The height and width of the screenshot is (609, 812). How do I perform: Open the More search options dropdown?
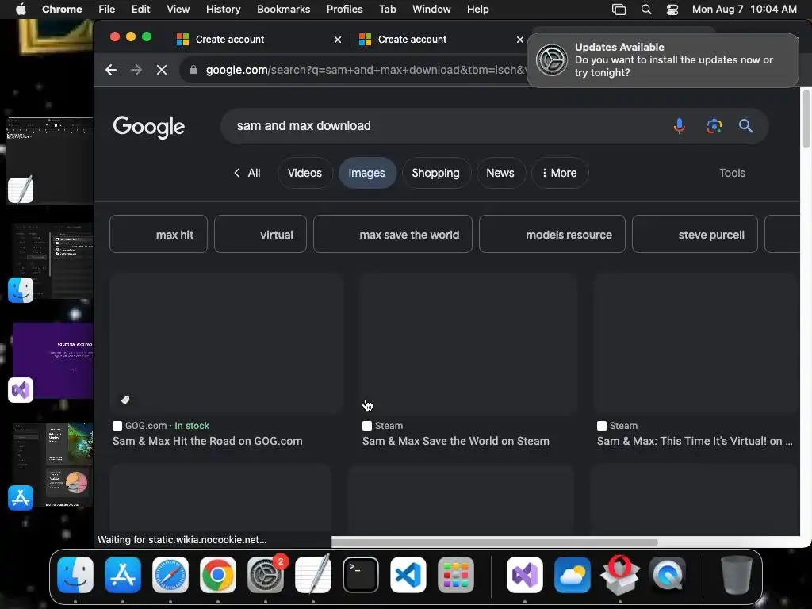click(x=560, y=173)
